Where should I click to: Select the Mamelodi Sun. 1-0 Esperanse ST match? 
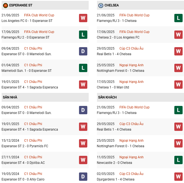coord(27,71)
